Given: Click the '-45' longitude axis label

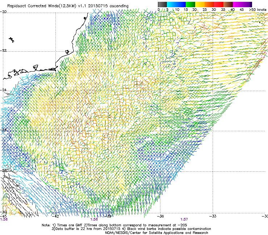Looking at the screenshot, I should point(3,216).
